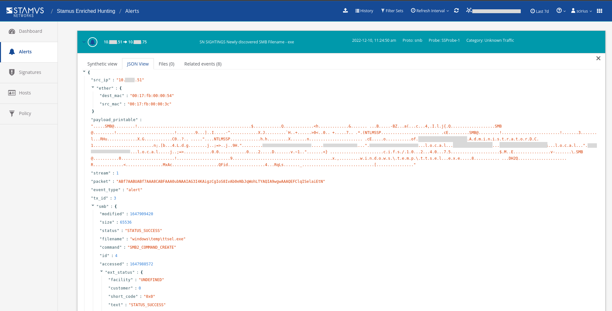Open the Related events (8) tab

(202, 64)
